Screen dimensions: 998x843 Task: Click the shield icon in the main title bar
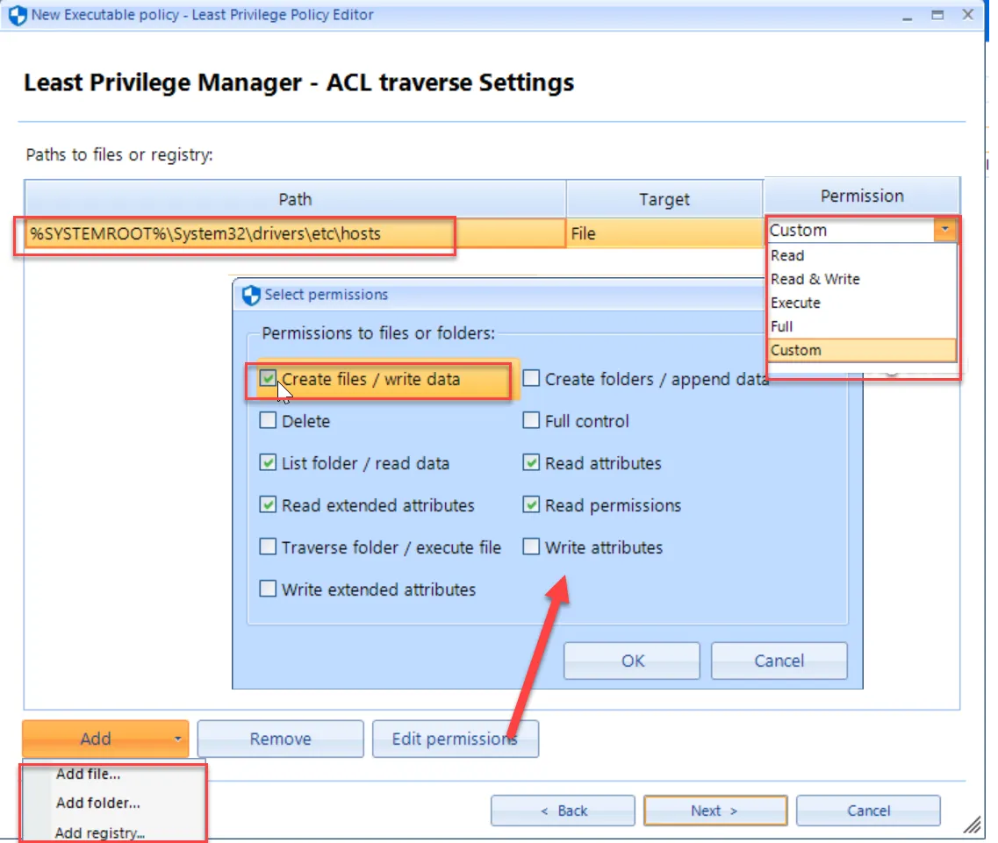click(x=17, y=14)
